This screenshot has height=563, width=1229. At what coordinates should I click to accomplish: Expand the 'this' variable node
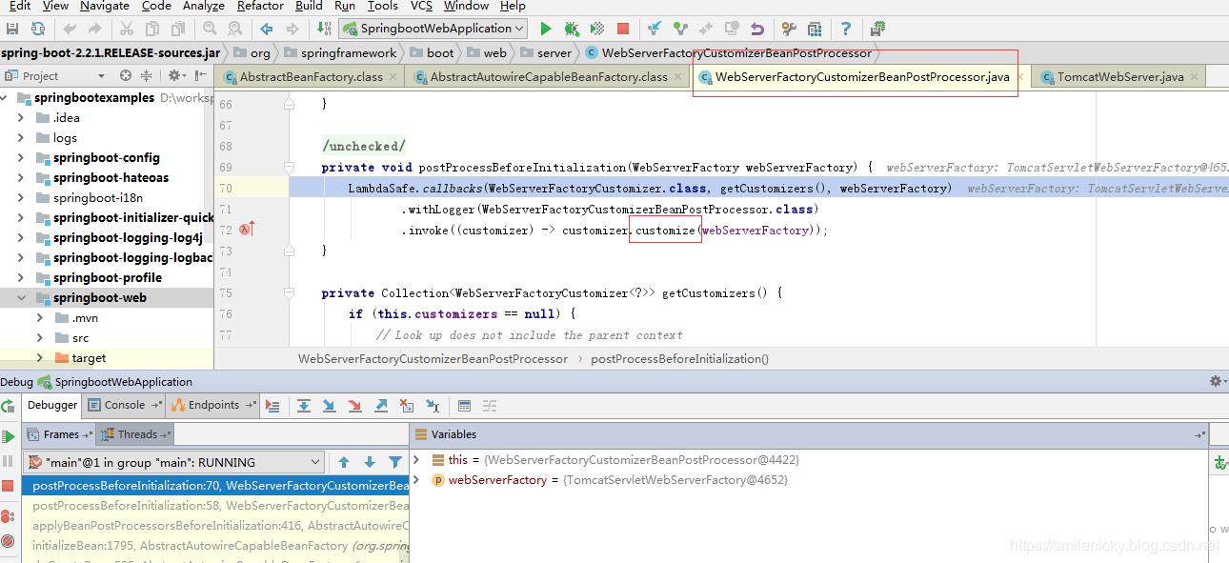pos(416,460)
